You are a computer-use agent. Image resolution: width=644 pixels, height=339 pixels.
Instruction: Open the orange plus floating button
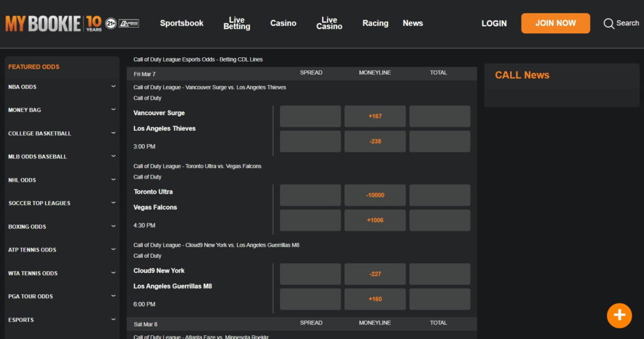(x=619, y=316)
